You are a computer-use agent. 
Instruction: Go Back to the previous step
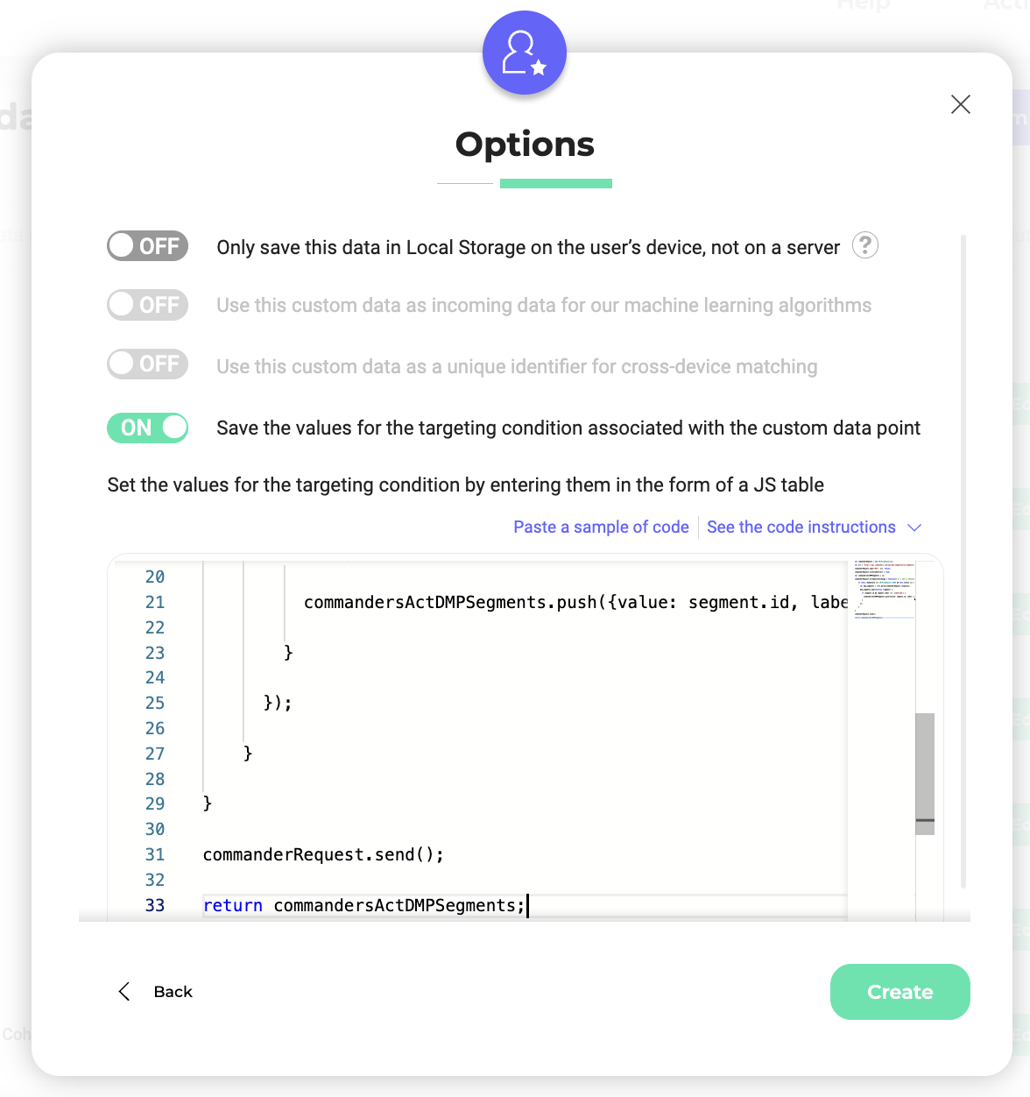(x=173, y=992)
